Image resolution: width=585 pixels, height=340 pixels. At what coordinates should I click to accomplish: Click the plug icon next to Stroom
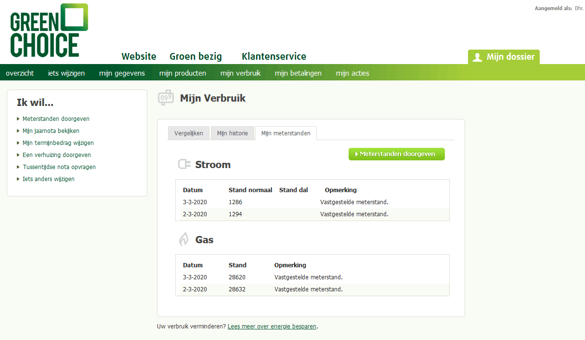[x=184, y=164]
